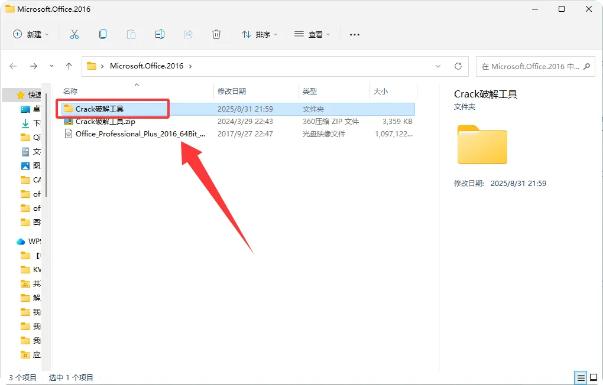Open the 文 documents item in sidebar
Image resolution: width=603 pixels, height=385 pixels.
coord(30,151)
